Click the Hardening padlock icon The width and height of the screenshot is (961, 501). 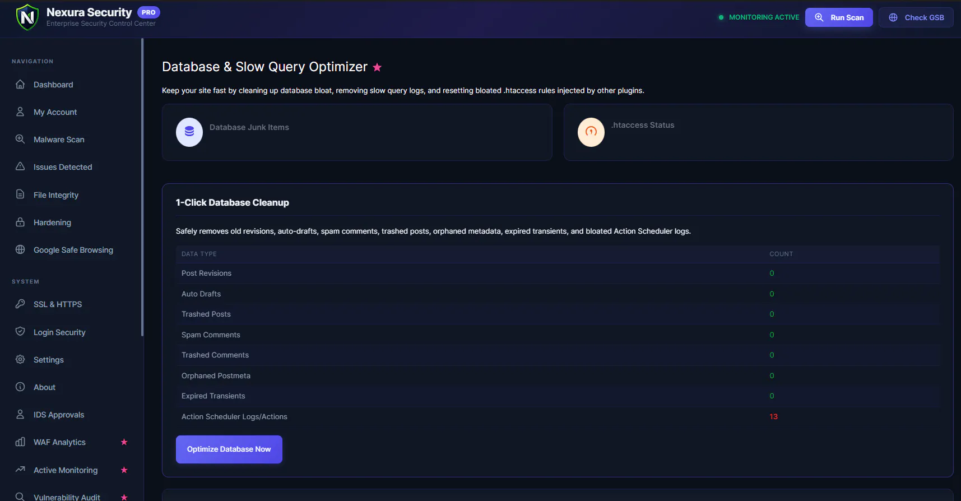[x=20, y=222]
